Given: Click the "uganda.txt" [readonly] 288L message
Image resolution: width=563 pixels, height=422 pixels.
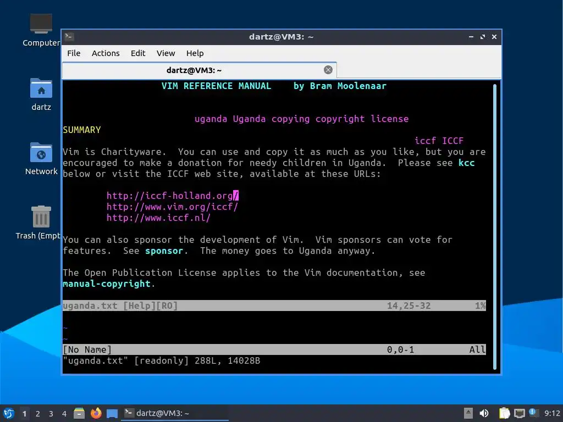Looking at the screenshot, I should pos(161,360).
